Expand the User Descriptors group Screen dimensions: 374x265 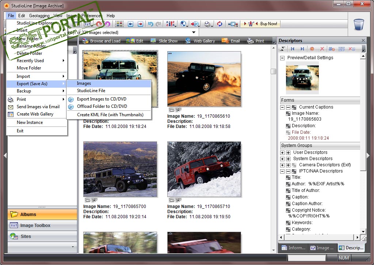282,152
